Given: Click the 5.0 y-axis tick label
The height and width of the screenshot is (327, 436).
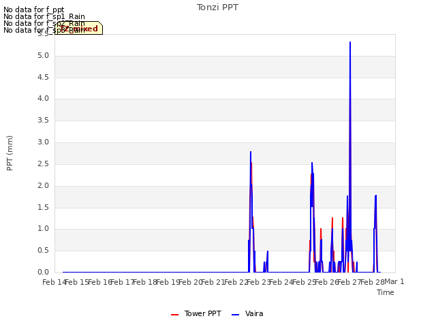Looking at the screenshot, I should pos(43,56).
